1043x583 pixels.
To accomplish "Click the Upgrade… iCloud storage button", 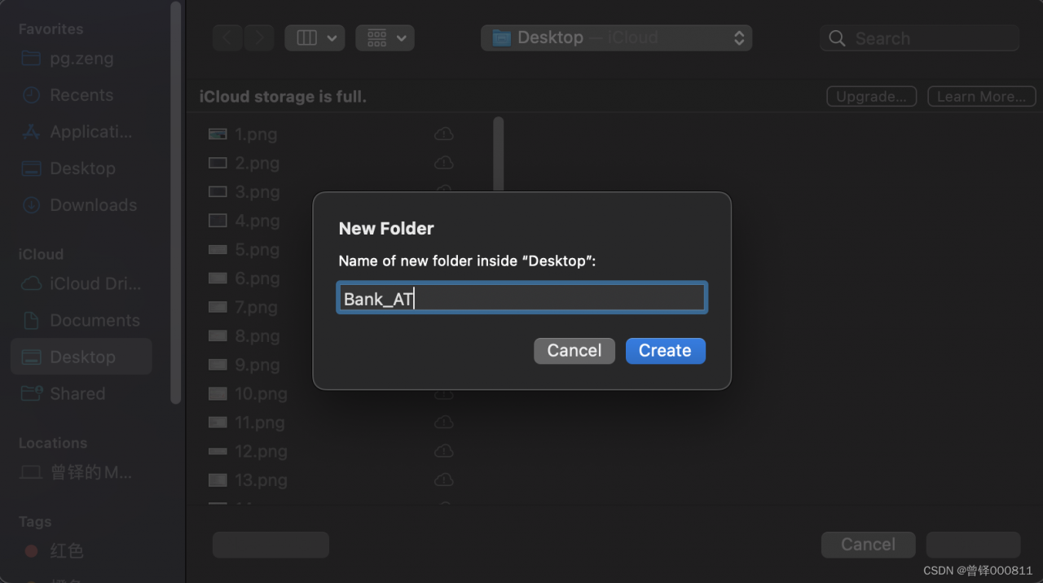I will pyautogui.click(x=871, y=97).
